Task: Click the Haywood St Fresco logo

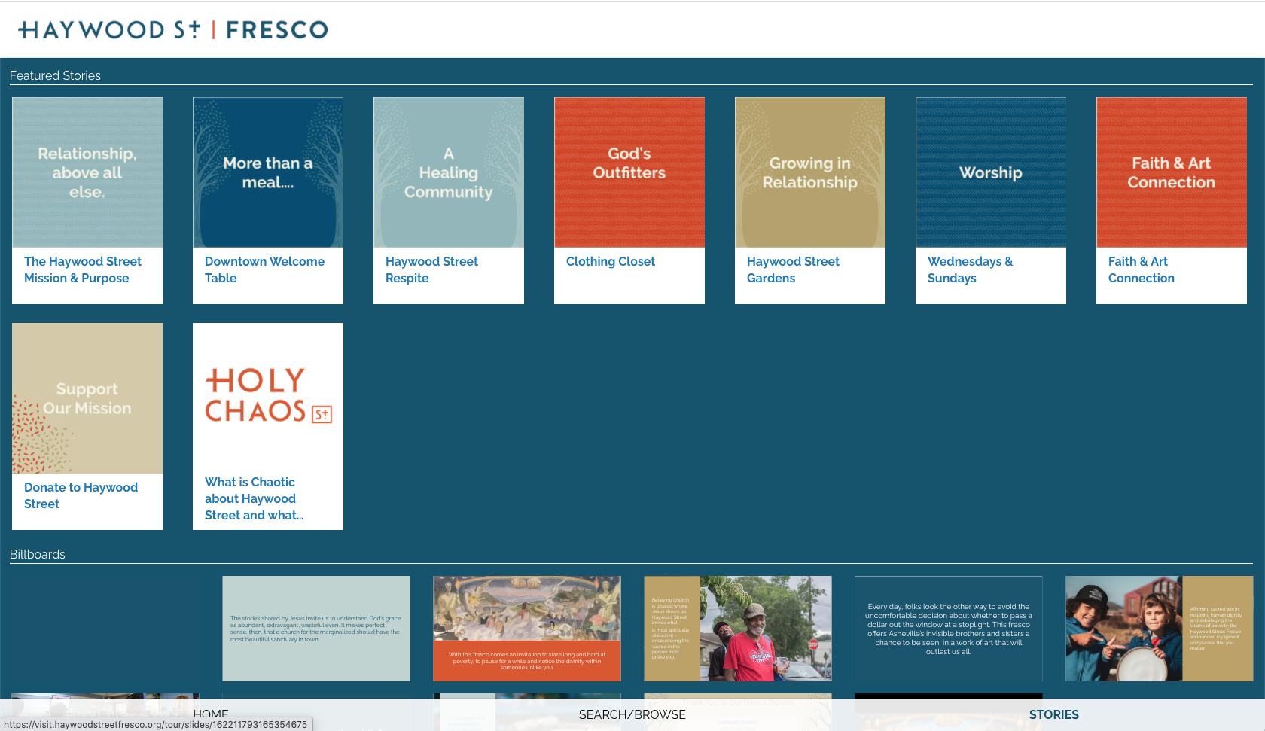Action: (x=173, y=29)
